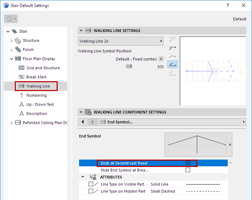The image size is (252, 200).
Task: Select the active walking line position icon
Action: [x=173, y=65]
